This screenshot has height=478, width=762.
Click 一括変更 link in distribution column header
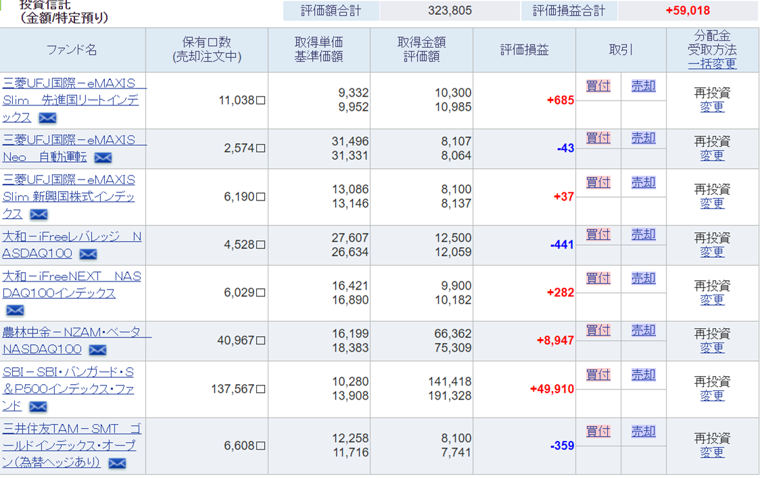(712, 64)
